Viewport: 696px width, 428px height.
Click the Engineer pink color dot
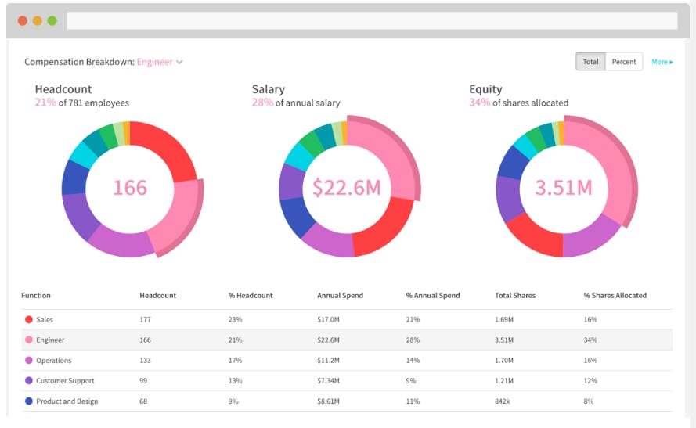(x=29, y=340)
